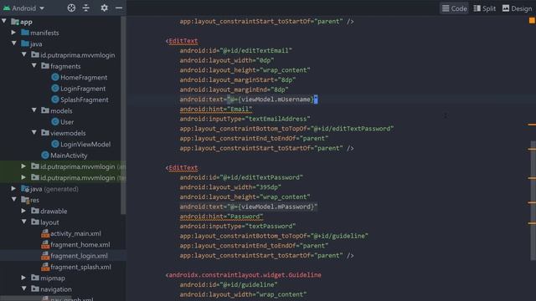This screenshot has height=301, width=536.
Task: Click the select opened file target icon
Action: (71, 8)
